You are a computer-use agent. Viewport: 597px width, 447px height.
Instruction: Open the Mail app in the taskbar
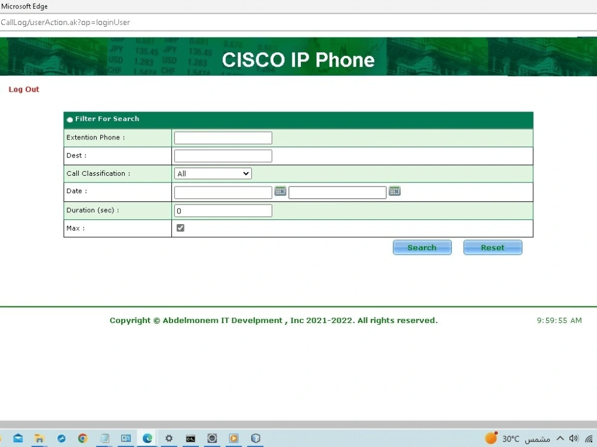[x=18, y=438]
